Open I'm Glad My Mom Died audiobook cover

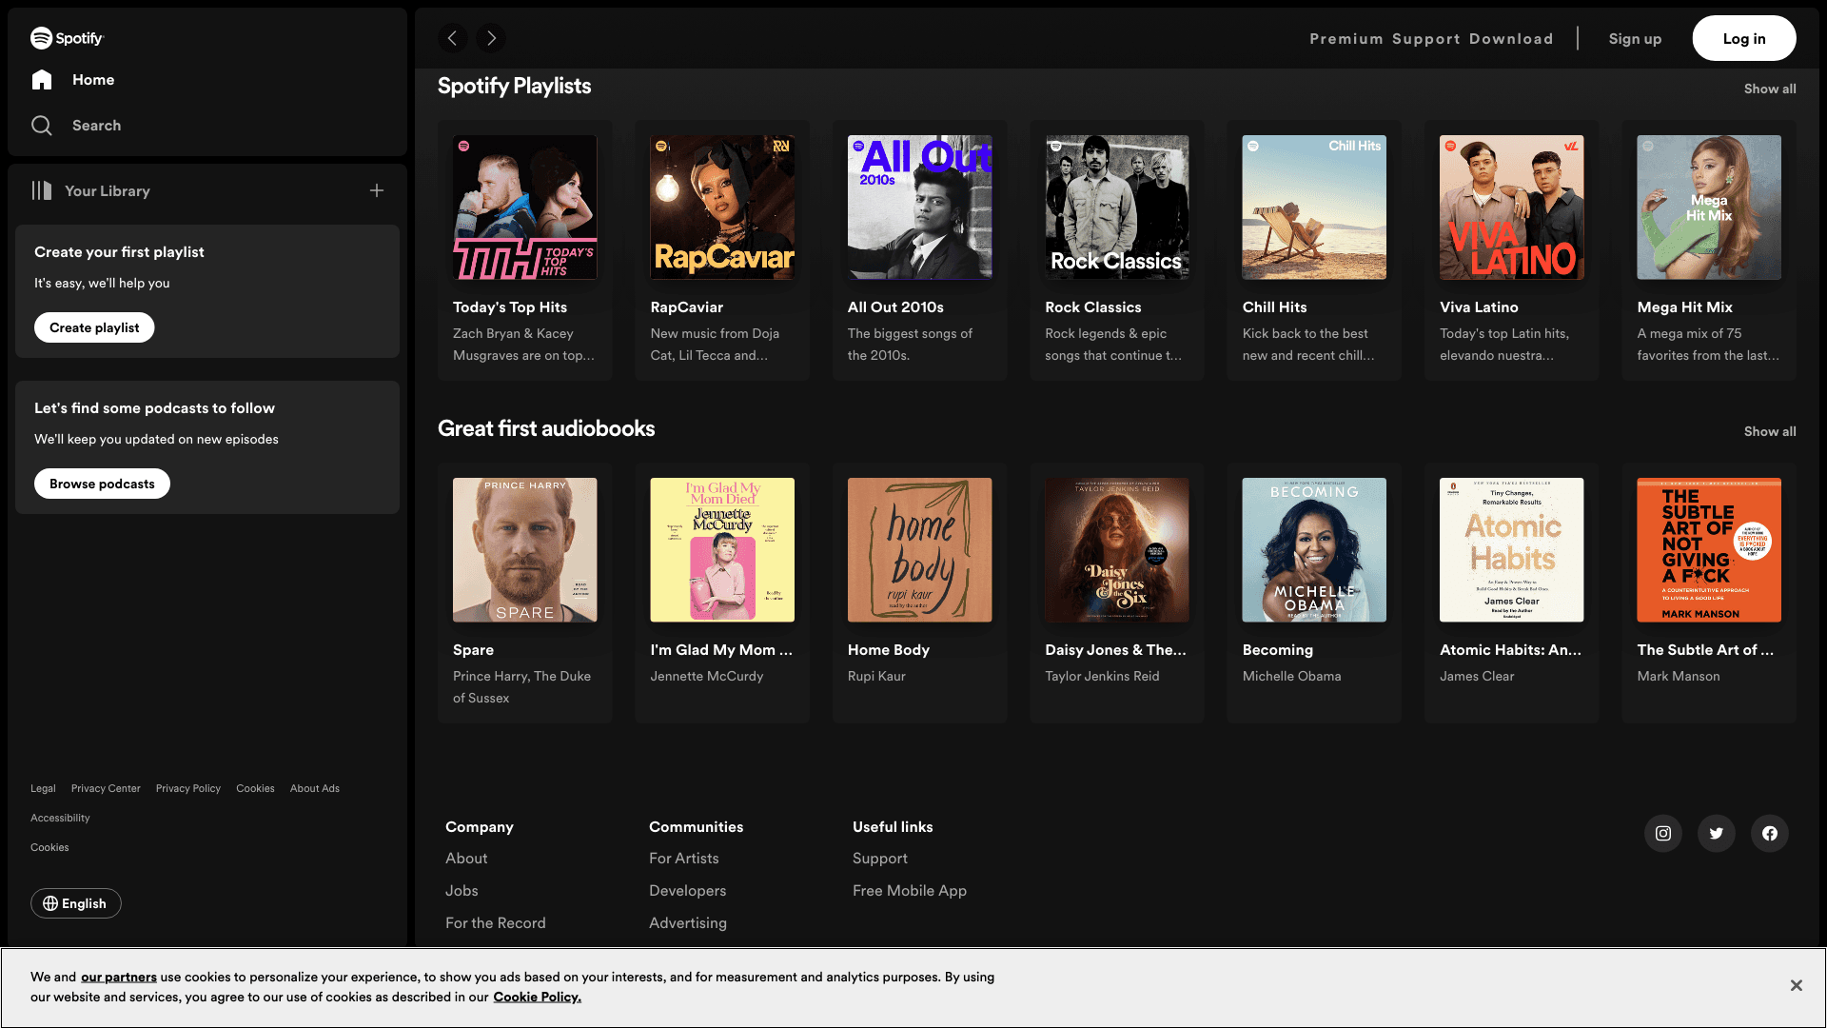point(722,550)
